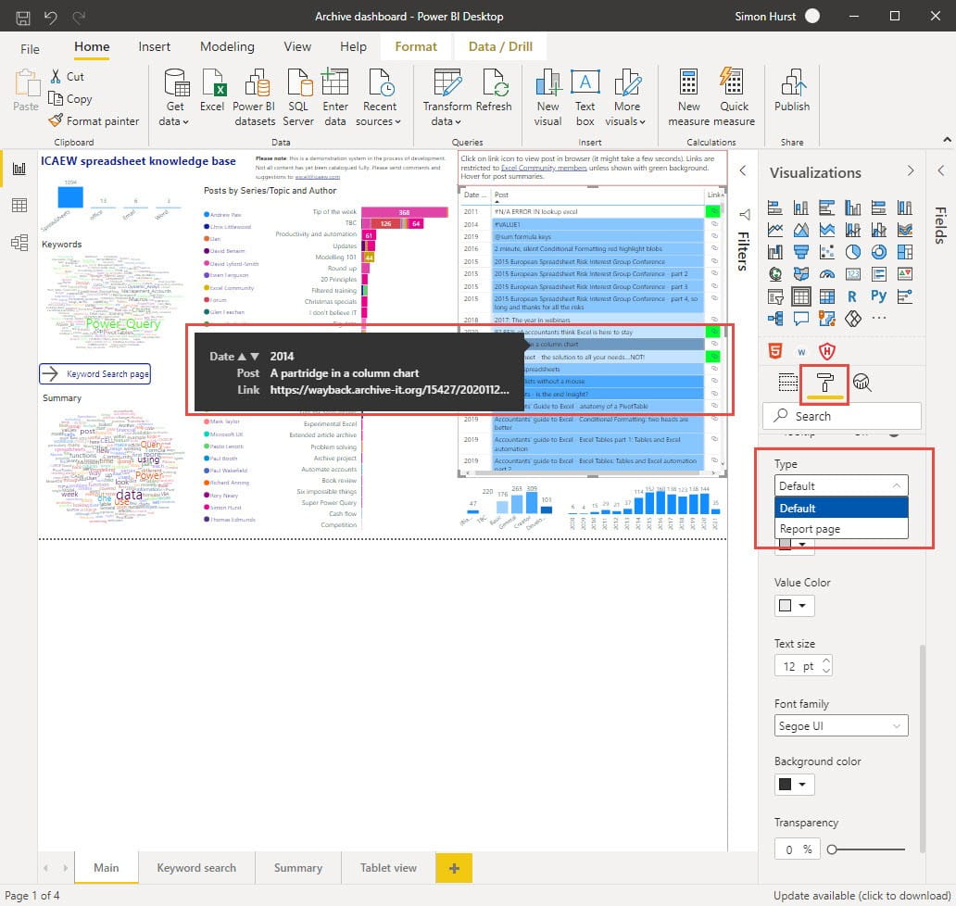Collapse the Visualizations pane

click(x=909, y=171)
